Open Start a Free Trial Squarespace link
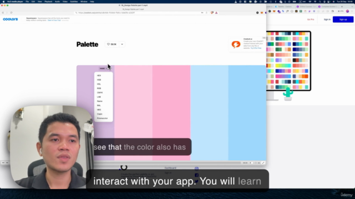This screenshot has width=355, height=199. pos(54,20)
